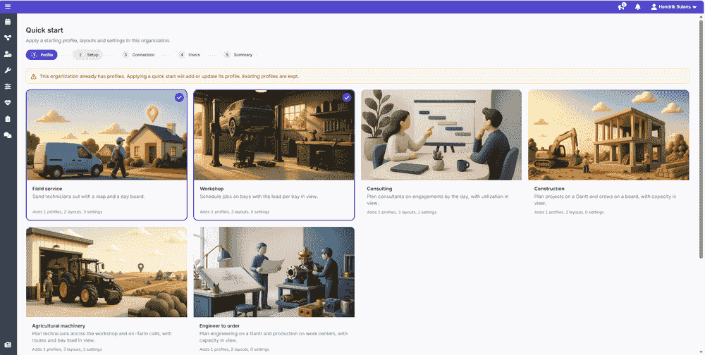Click the Agricultural machinery card title
This screenshot has width=705, height=355.
tap(59, 326)
